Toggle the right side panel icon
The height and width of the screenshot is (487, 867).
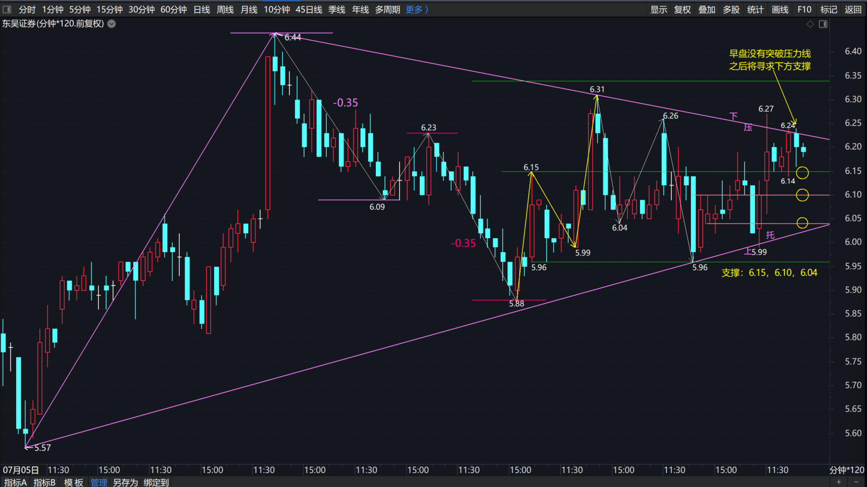click(x=823, y=24)
